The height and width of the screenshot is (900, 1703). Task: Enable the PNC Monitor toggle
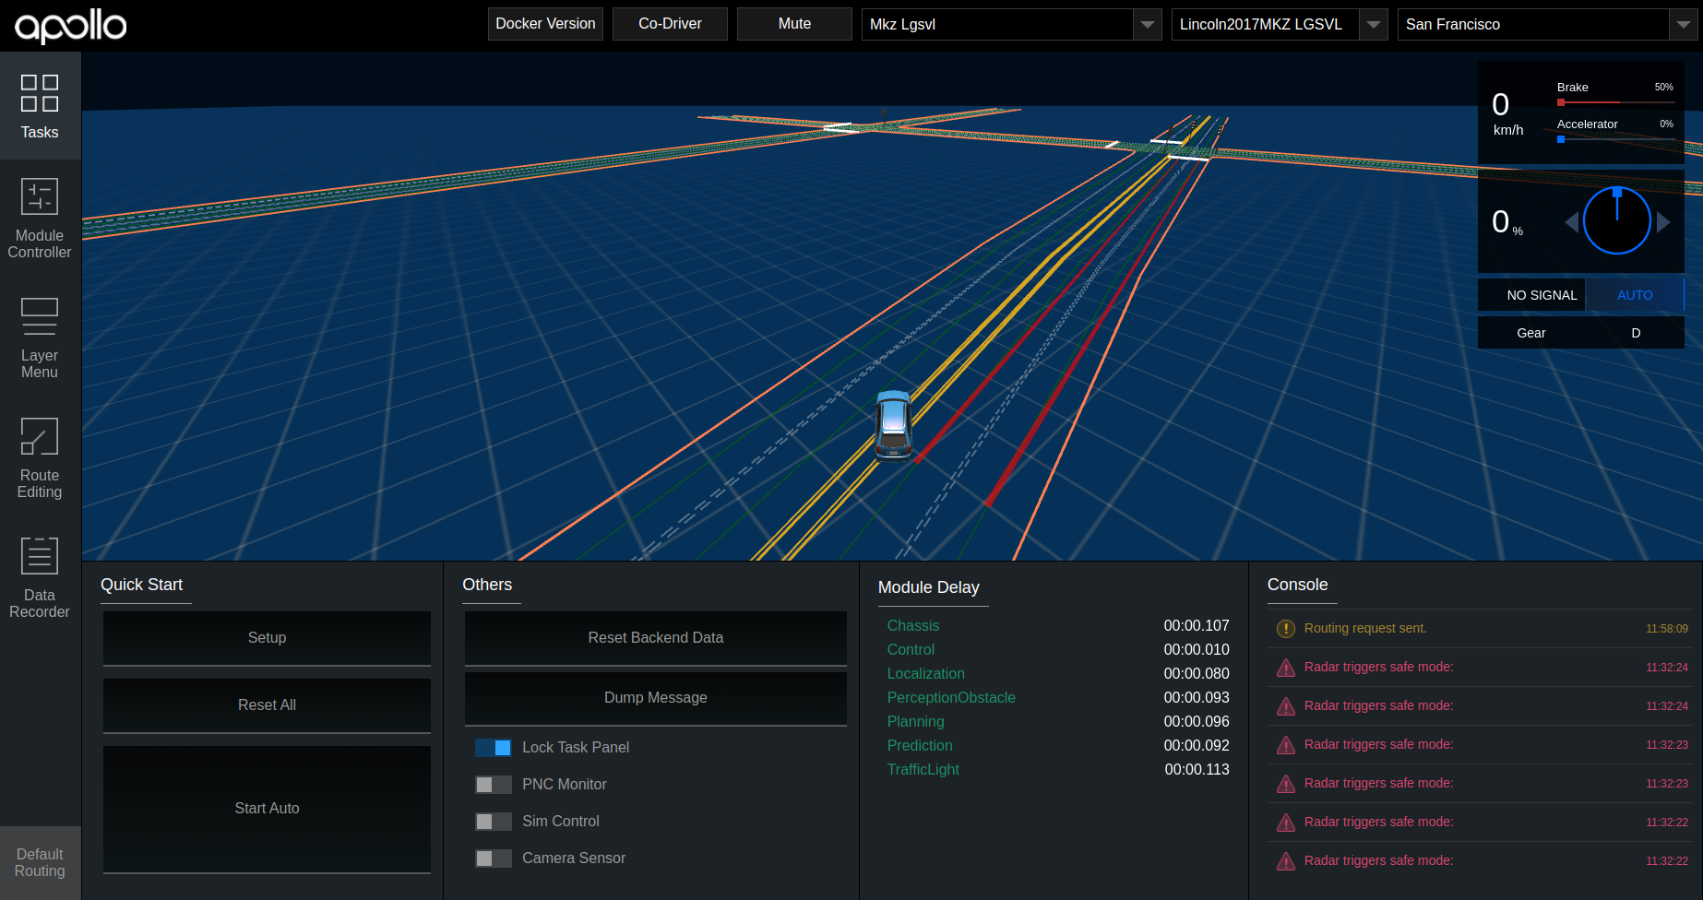pyautogui.click(x=494, y=784)
